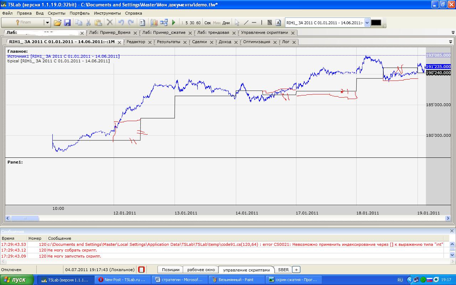Select the trend line drawing tool
Viewport: 456px width, 285px height.
[246, 22]
